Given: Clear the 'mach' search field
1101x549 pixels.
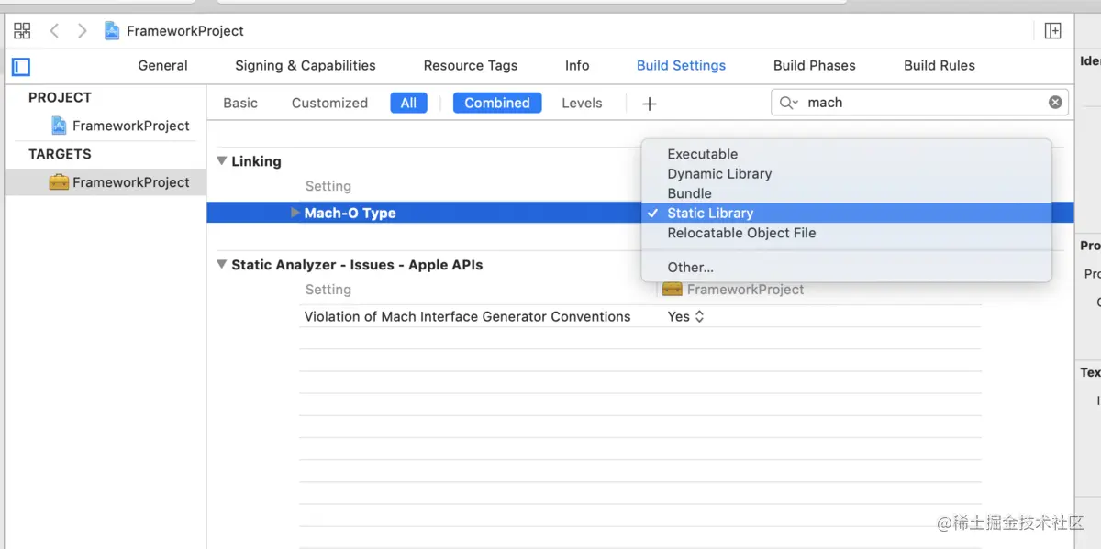Looking at the screenshot, I should point(1055,103).
